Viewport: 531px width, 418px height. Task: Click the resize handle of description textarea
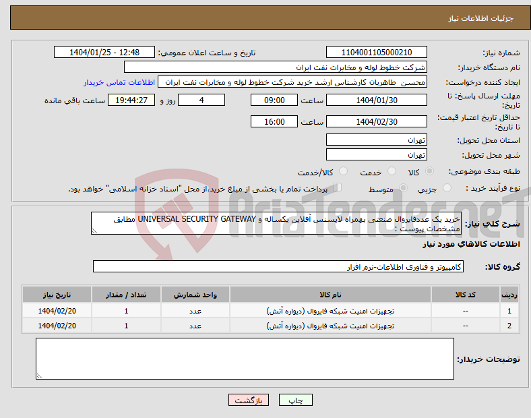94,231
